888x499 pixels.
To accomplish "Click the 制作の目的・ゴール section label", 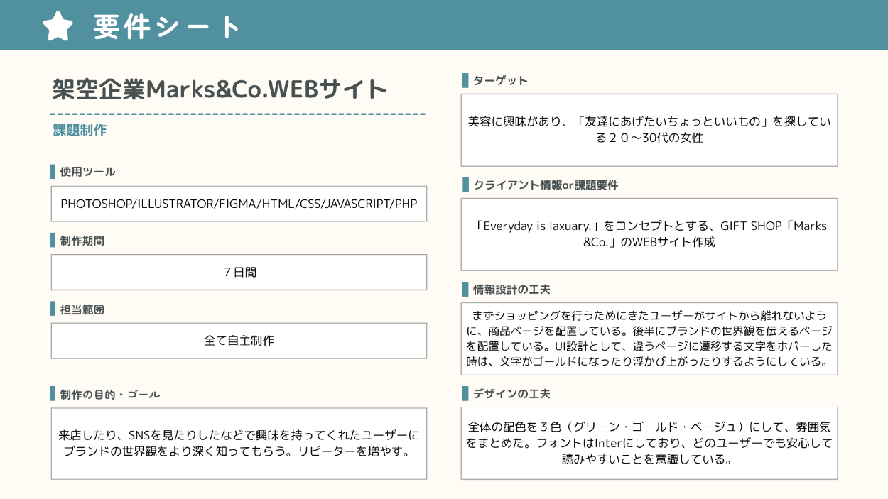I will coord(109,394).
